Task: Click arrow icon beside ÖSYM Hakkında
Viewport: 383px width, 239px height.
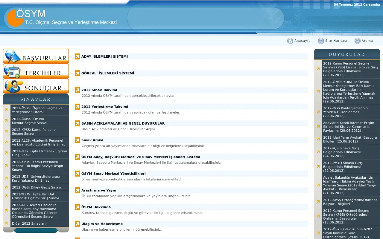Action: [77, 207]
